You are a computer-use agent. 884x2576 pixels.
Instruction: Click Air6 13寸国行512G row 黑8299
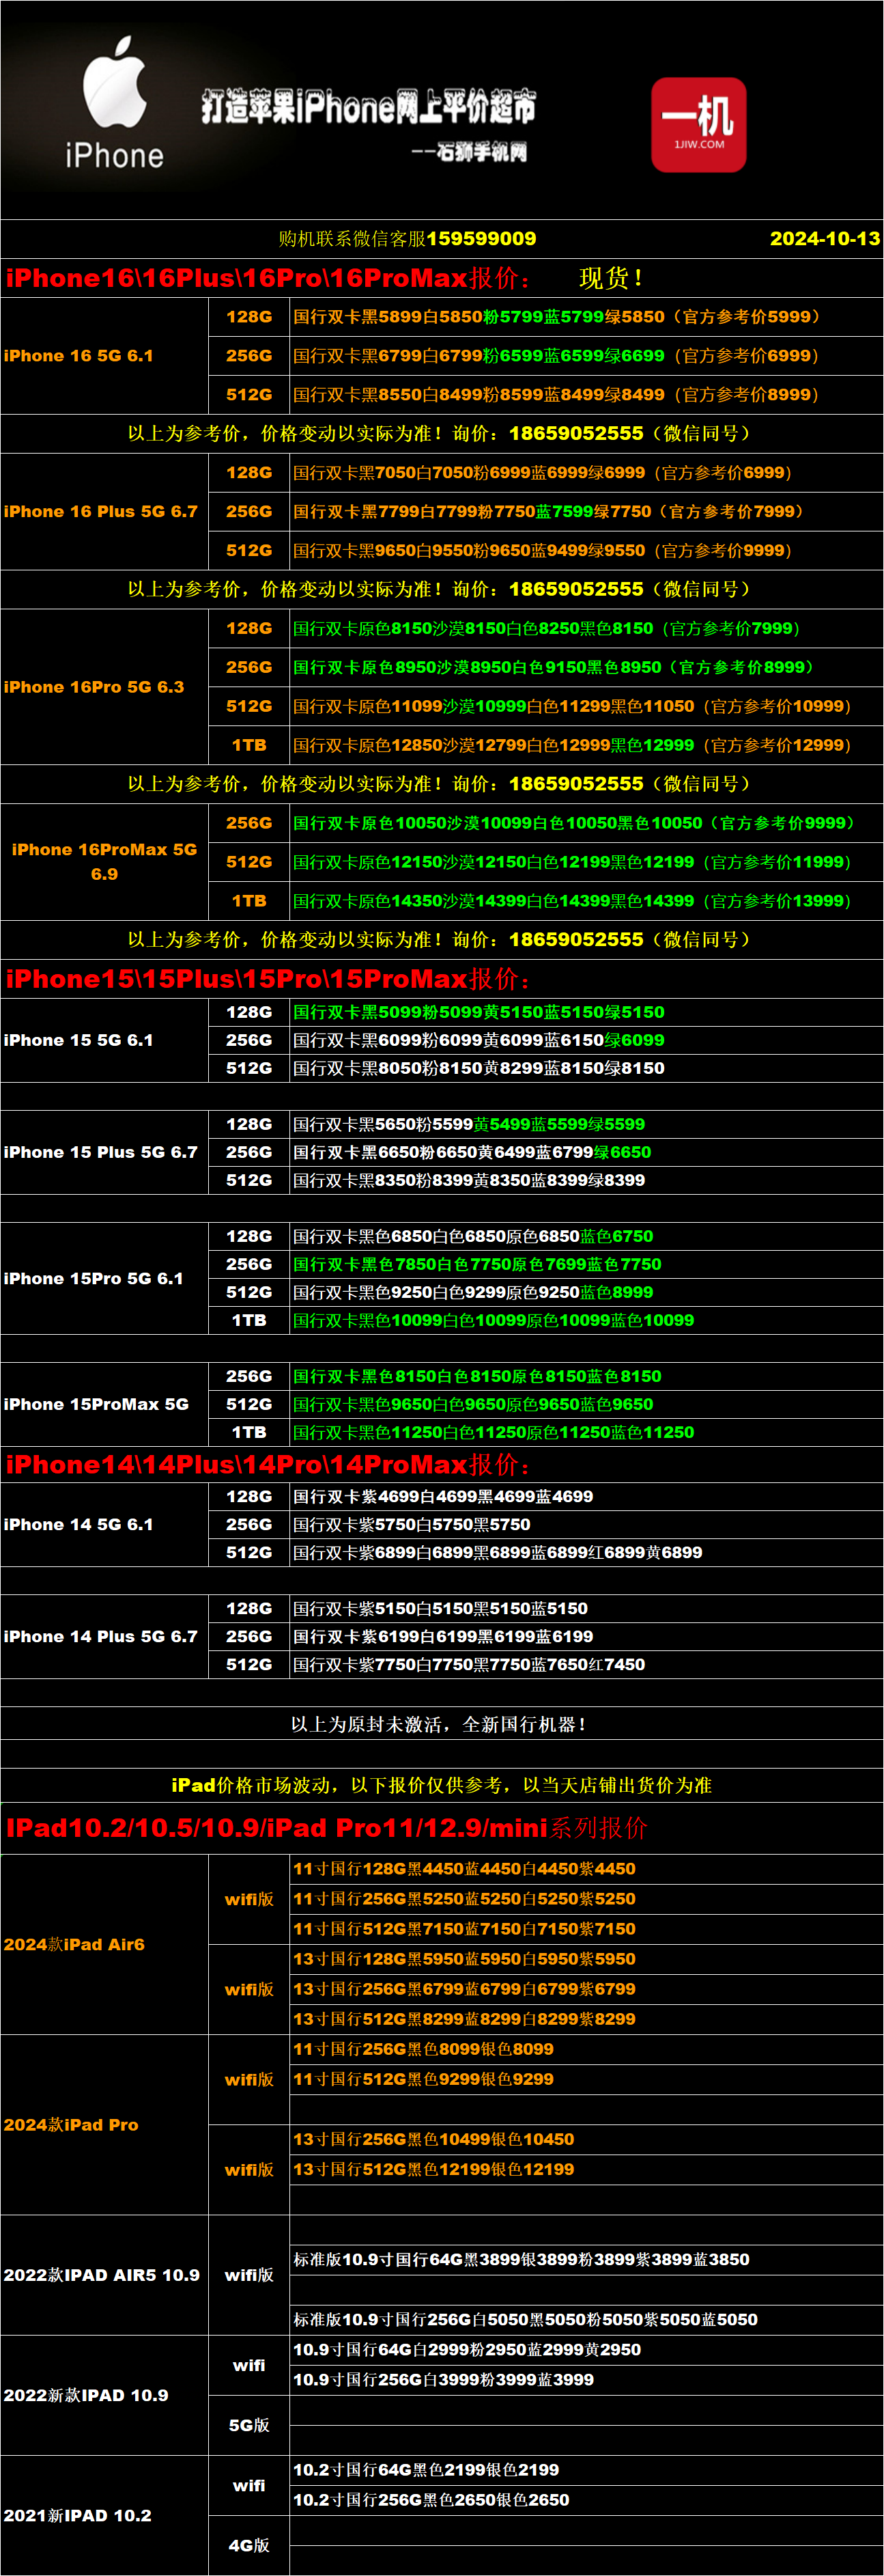[x=586, y=2019]
